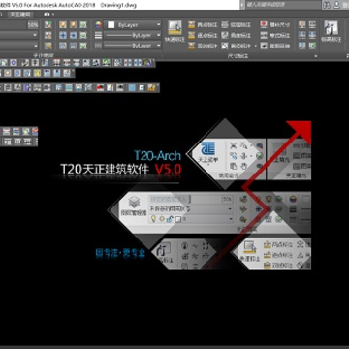Activate the 增补尺寸 add dimension tool
This screenshot has width=349, height=349.
(275, 25)
